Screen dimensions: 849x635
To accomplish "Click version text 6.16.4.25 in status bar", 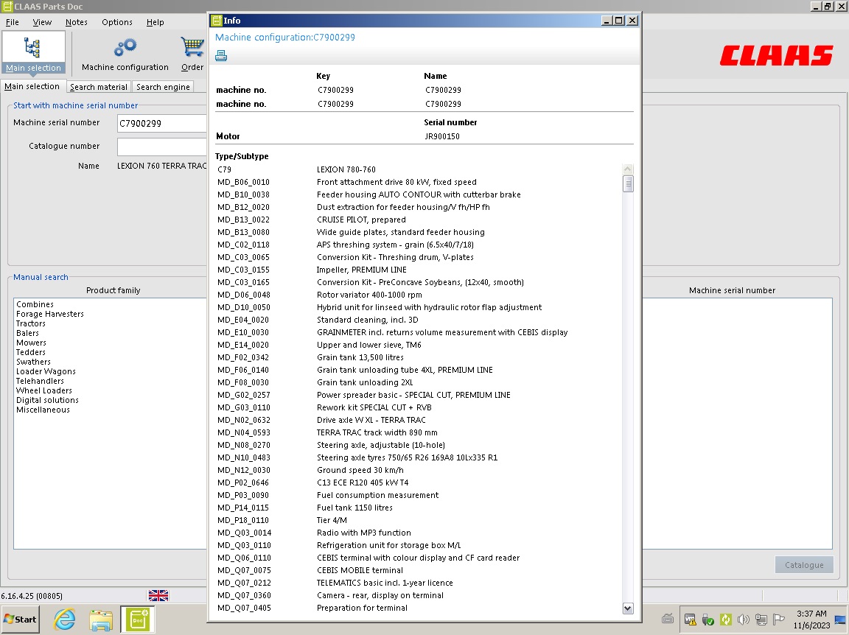I will click(32, 596).
